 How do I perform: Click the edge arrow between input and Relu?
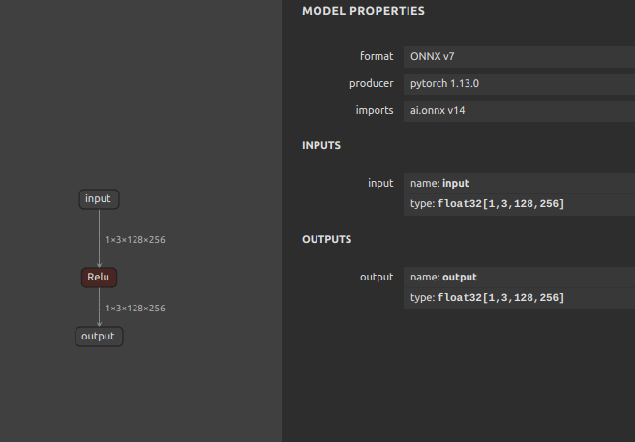click(99, 238)
